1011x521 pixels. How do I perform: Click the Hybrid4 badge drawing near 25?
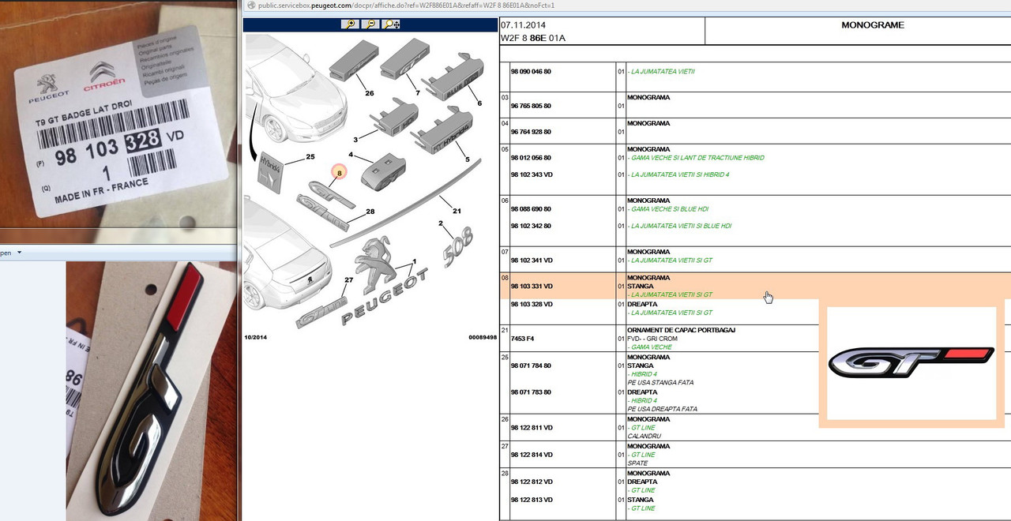tap(271, 173)
